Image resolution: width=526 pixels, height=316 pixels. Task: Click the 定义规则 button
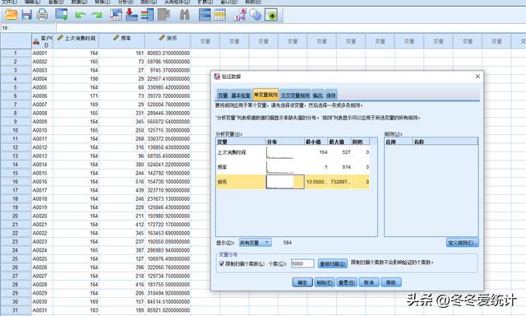tap(462, 243)
